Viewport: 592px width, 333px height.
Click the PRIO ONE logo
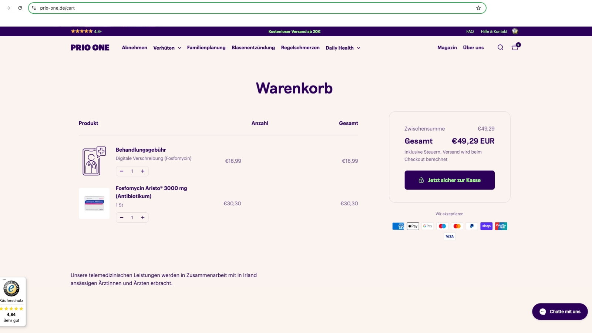[90, 48]
